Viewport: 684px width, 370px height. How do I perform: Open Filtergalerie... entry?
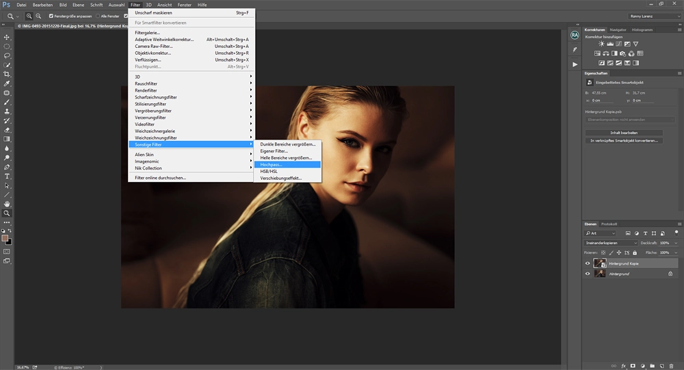[x=192, y=33]
